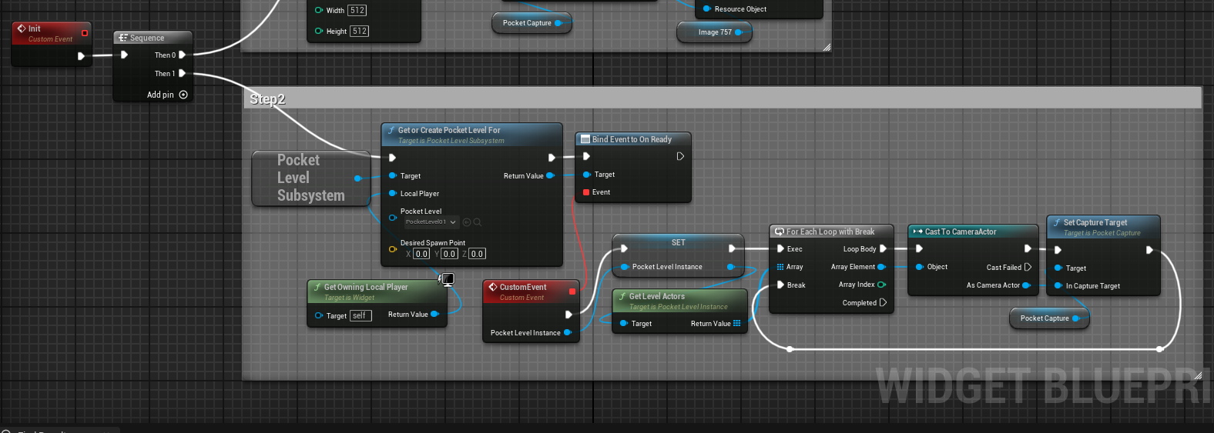Image resolution: width=1214 pixels, height=433 pixels.
Task: Click the Init event's red delegate pin
Action: [x=85, y=33]
